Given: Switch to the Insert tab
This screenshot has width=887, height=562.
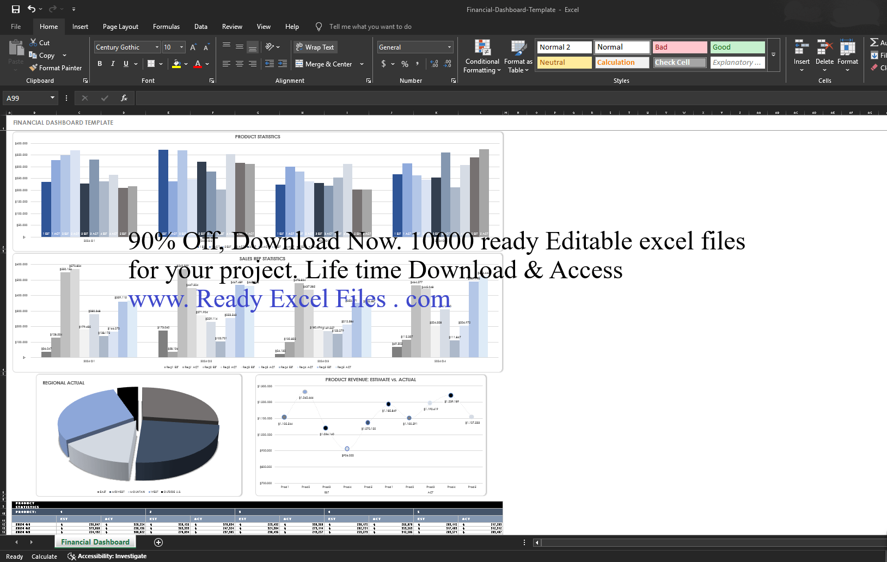Looking at the screenshot, I should coord(80,27).
